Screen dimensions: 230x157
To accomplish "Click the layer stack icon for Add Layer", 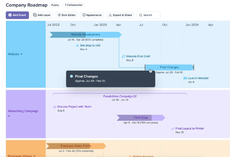I will click(35, 15).
